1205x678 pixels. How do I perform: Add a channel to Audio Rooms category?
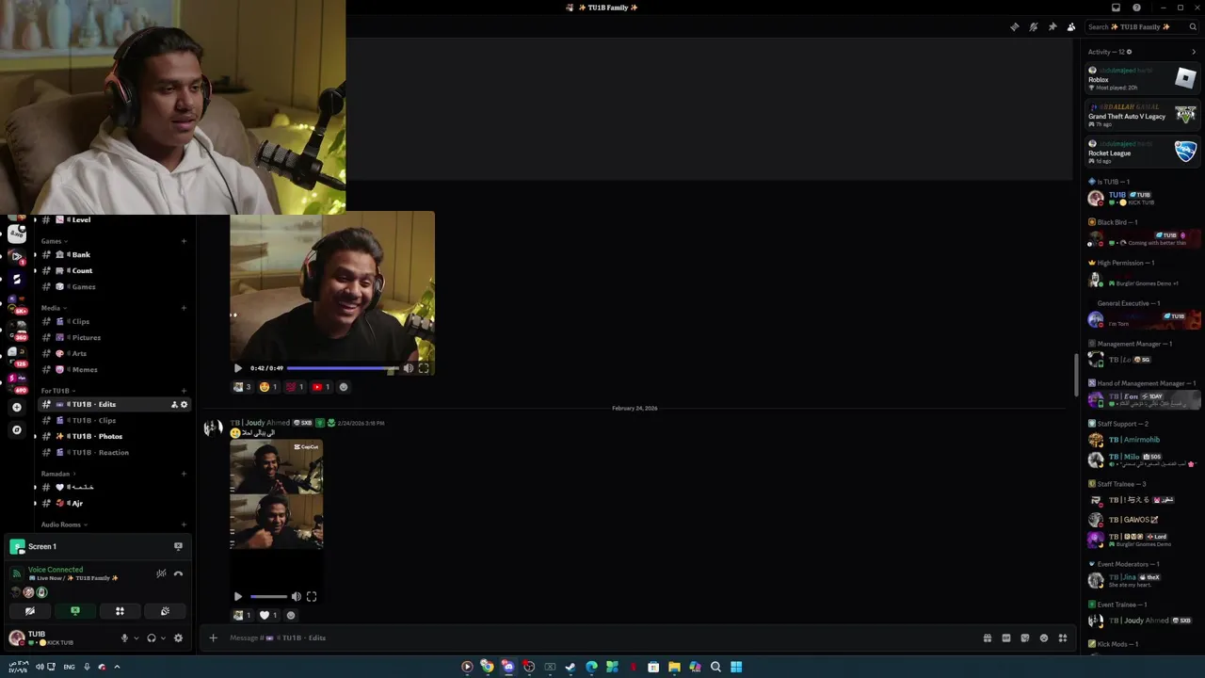coord(184,525)
